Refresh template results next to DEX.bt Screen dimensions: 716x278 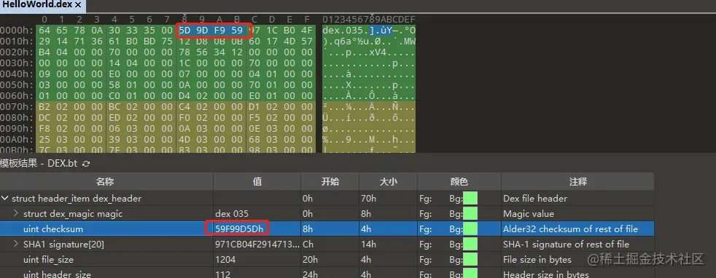click(x=86, y=164)
